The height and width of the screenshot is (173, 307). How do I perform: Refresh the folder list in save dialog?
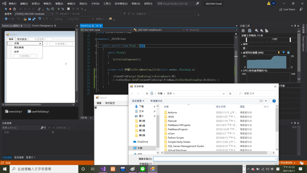[230, 94]
